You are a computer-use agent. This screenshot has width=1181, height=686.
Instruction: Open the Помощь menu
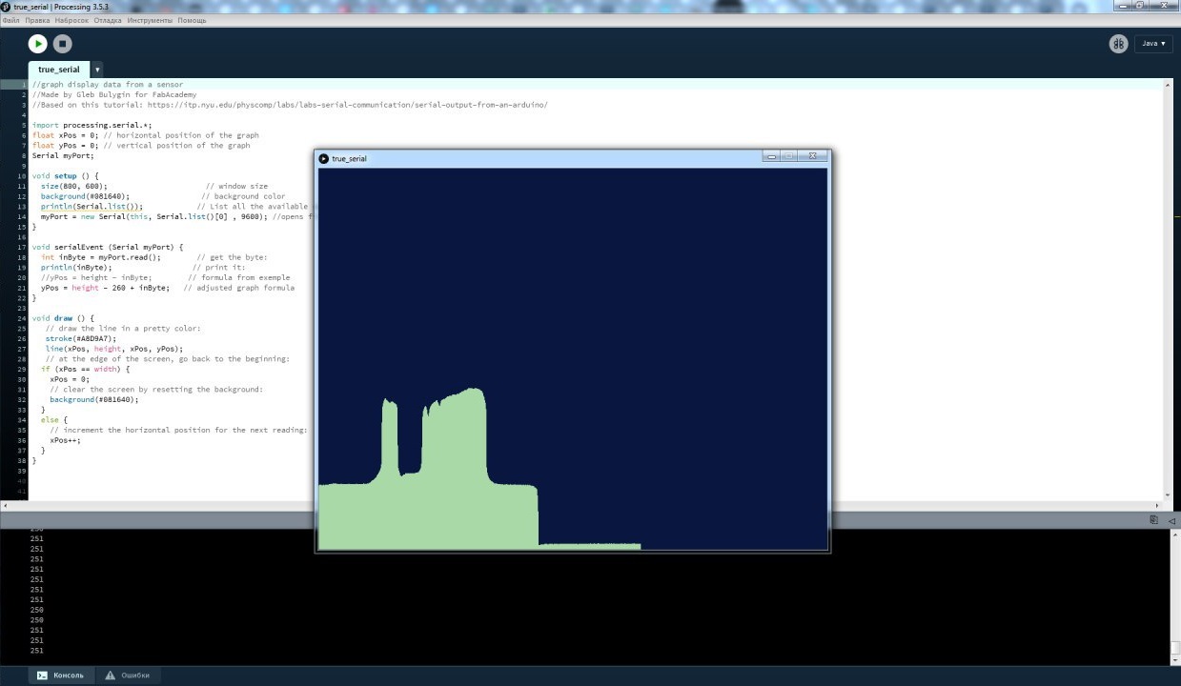tap(193, 19)
